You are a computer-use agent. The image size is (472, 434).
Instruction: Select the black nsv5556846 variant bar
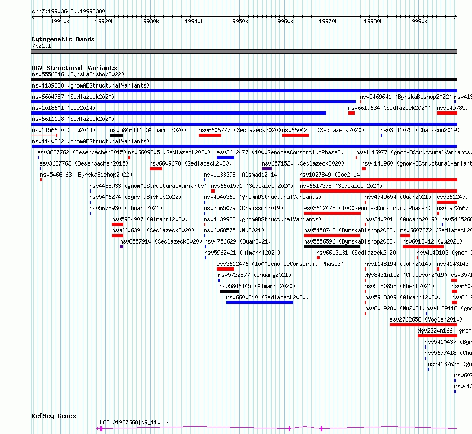coord(244,80)
